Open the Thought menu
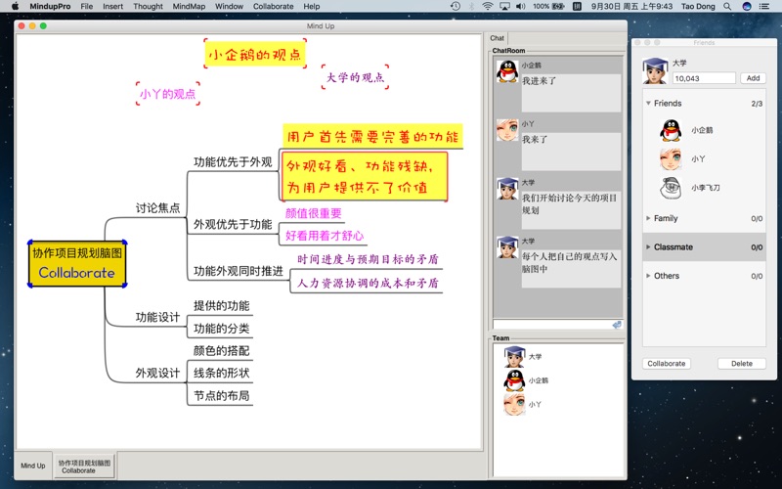The image size is (782, 489). tap(149, 7)
